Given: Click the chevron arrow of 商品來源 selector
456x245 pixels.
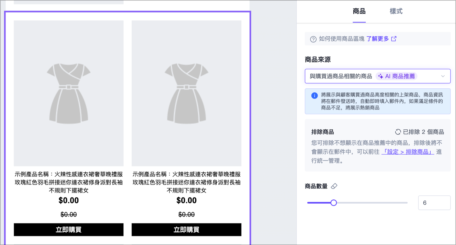Looking at the screenshot, I should click(443, 76).
